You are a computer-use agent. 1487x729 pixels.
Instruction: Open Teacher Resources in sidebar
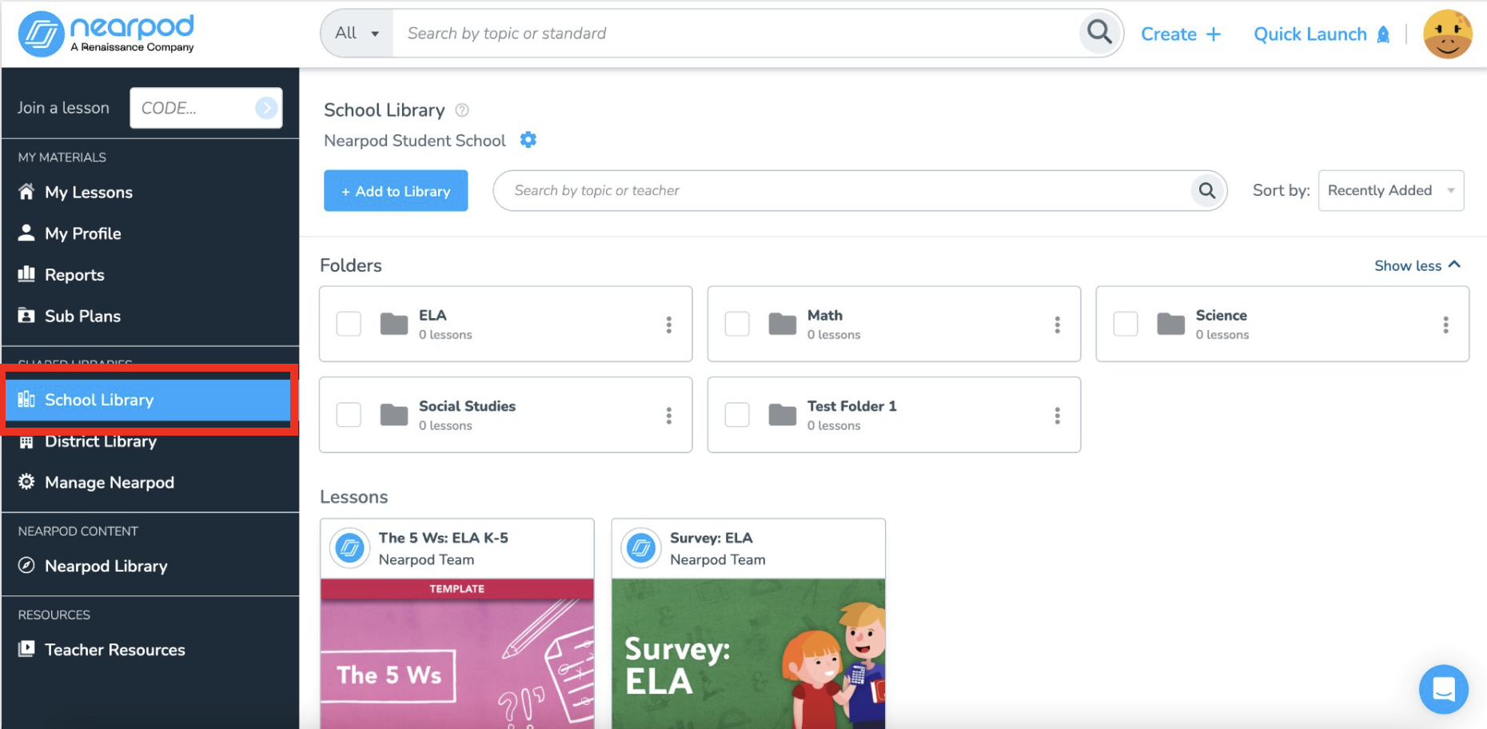114,650
